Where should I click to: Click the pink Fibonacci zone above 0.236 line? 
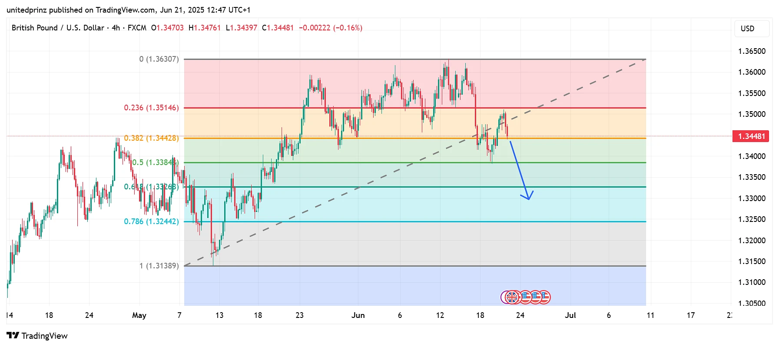[x=415, y=83]
